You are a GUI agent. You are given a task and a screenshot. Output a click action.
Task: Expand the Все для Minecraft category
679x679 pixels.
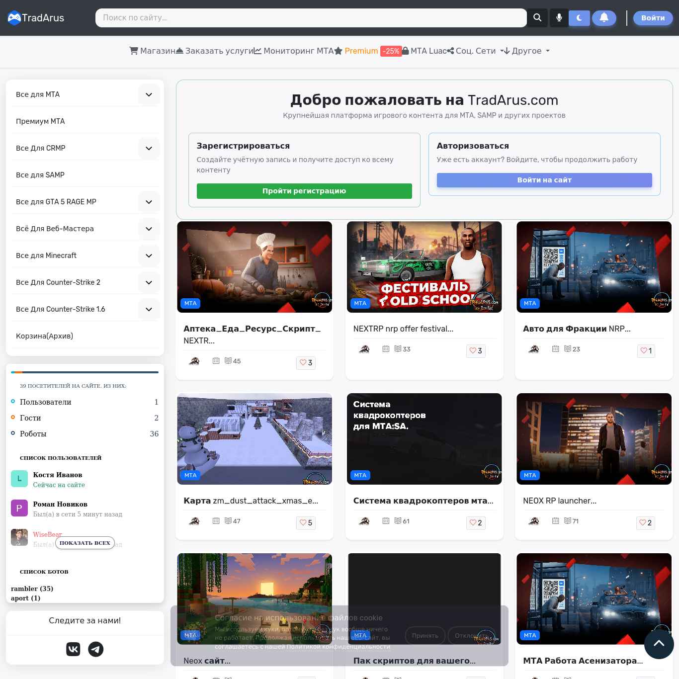click(149, 255)
